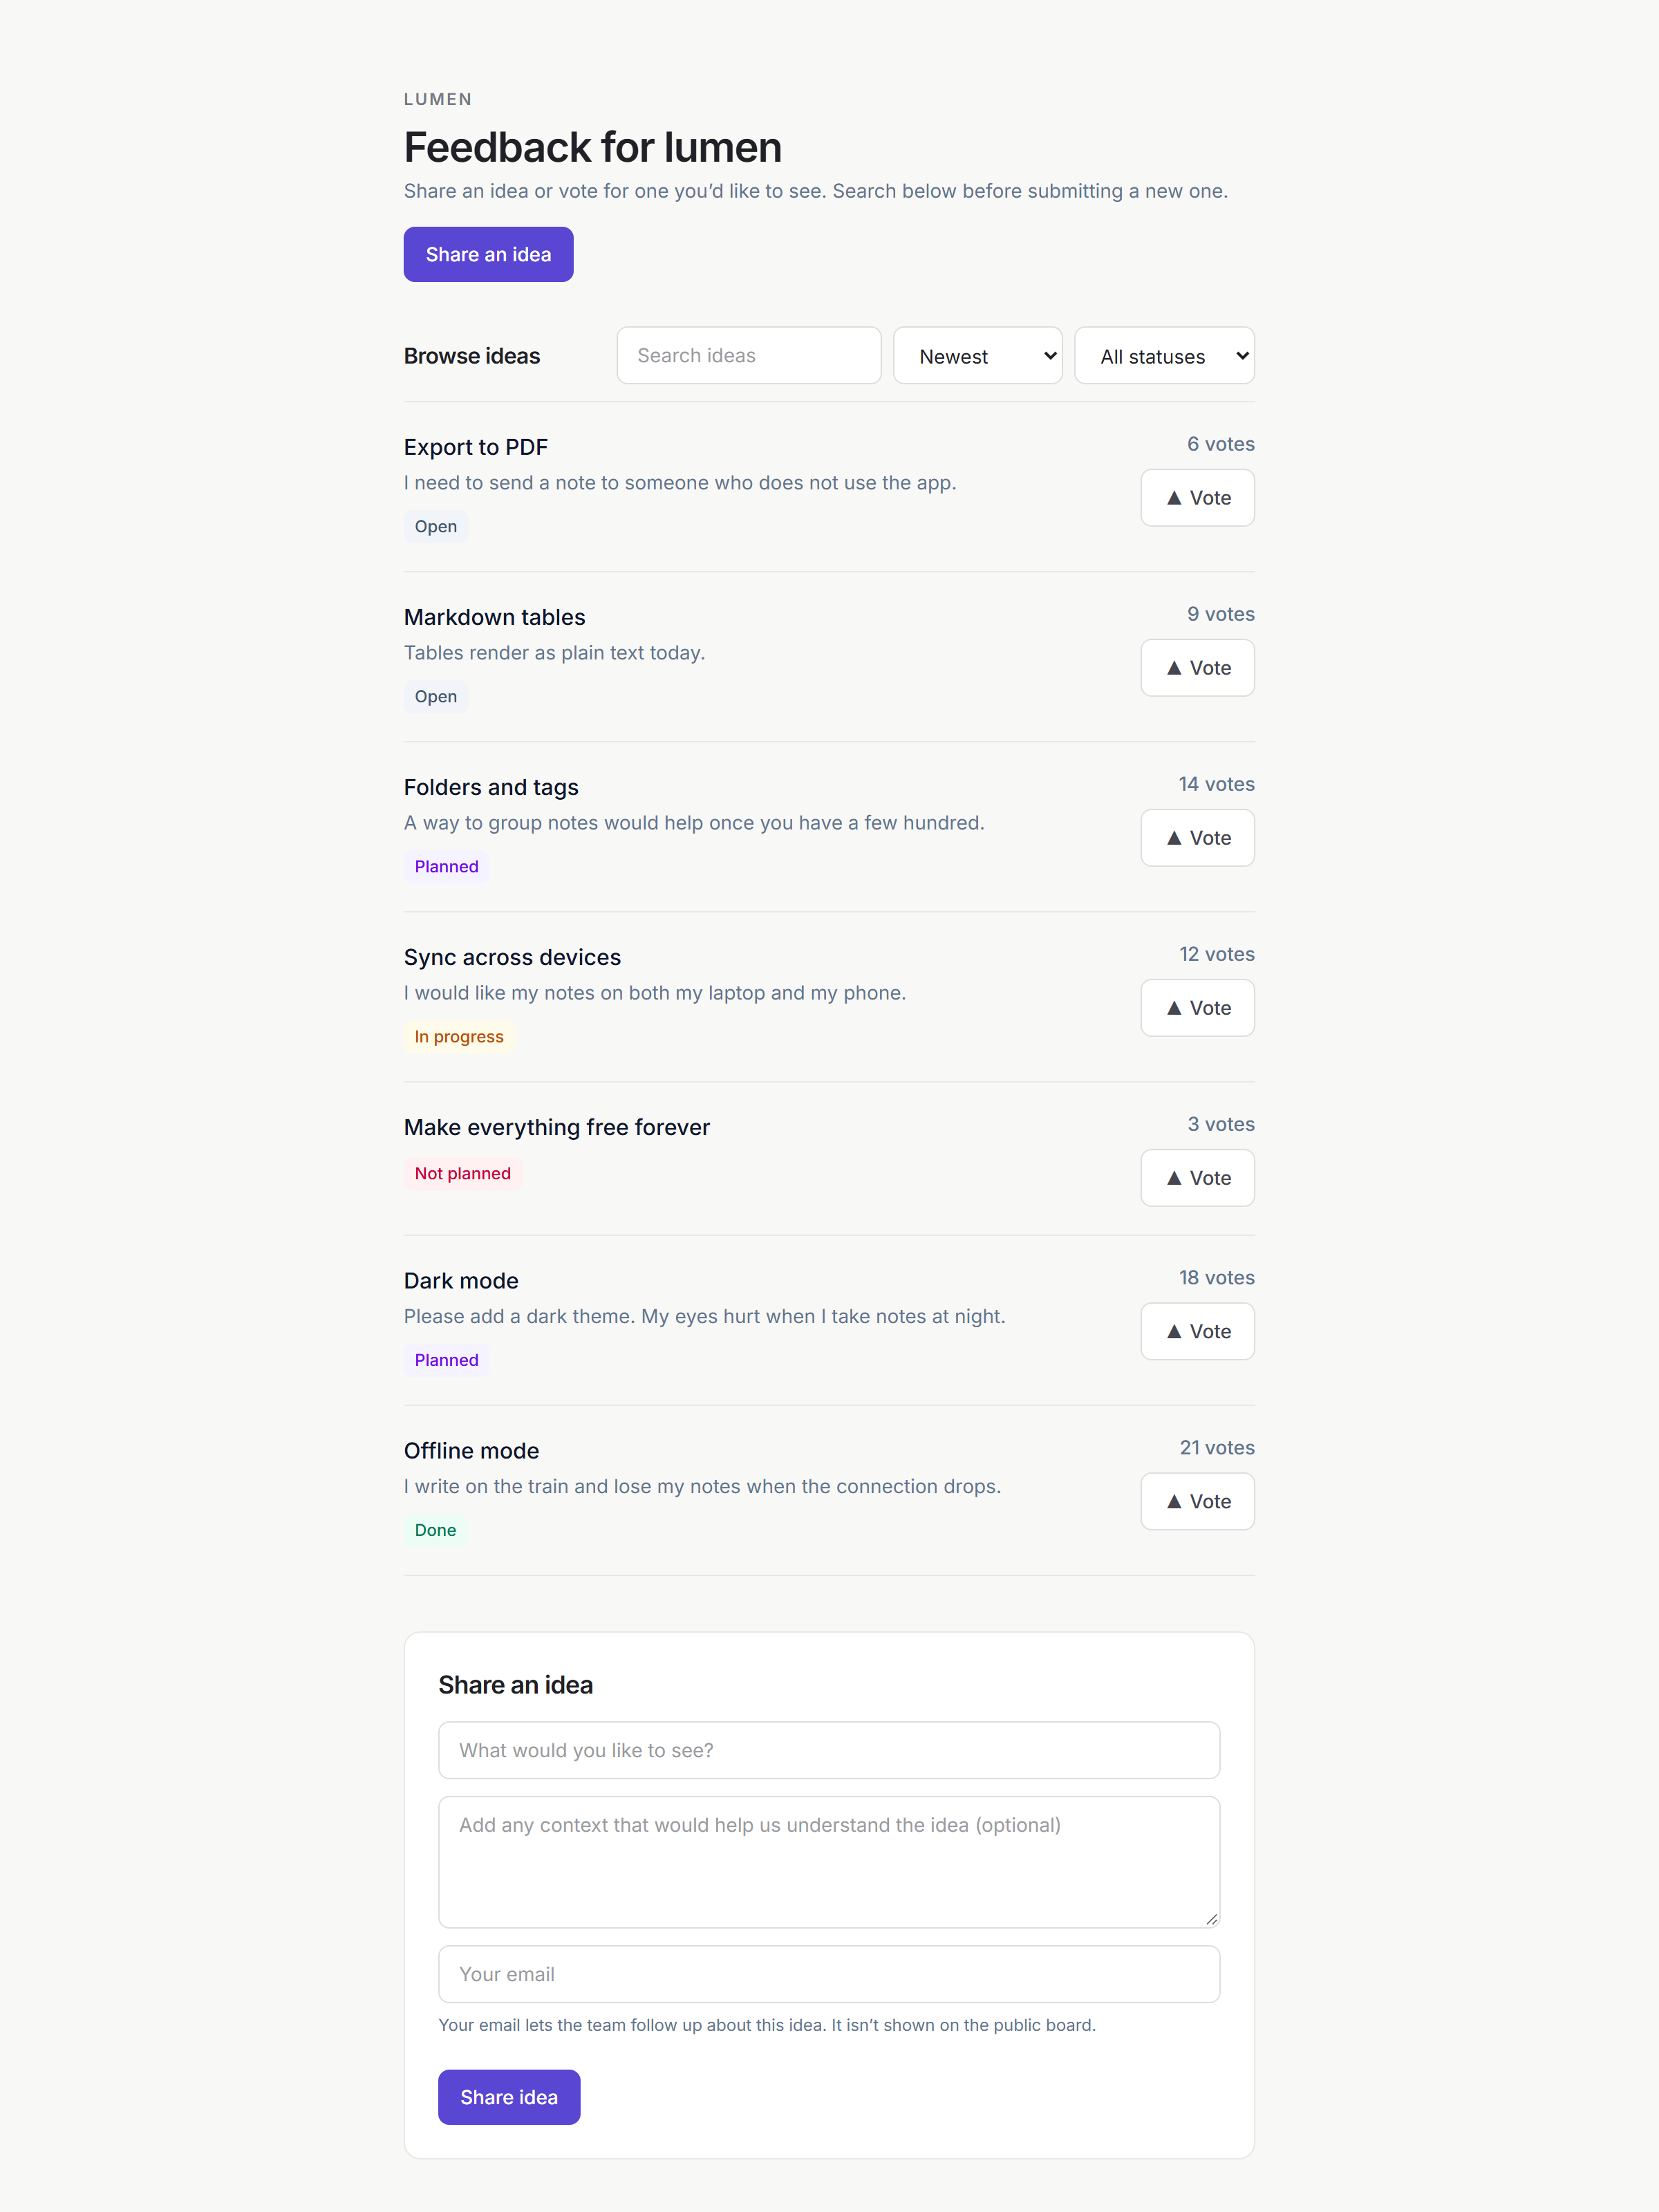Focus the What would you like to see field
The height and width of the screenshot is (2212, 1659).
point(829,1750)
